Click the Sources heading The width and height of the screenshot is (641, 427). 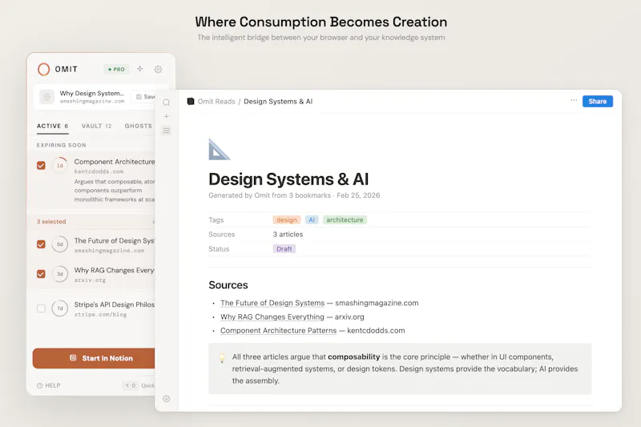[228, 285]
